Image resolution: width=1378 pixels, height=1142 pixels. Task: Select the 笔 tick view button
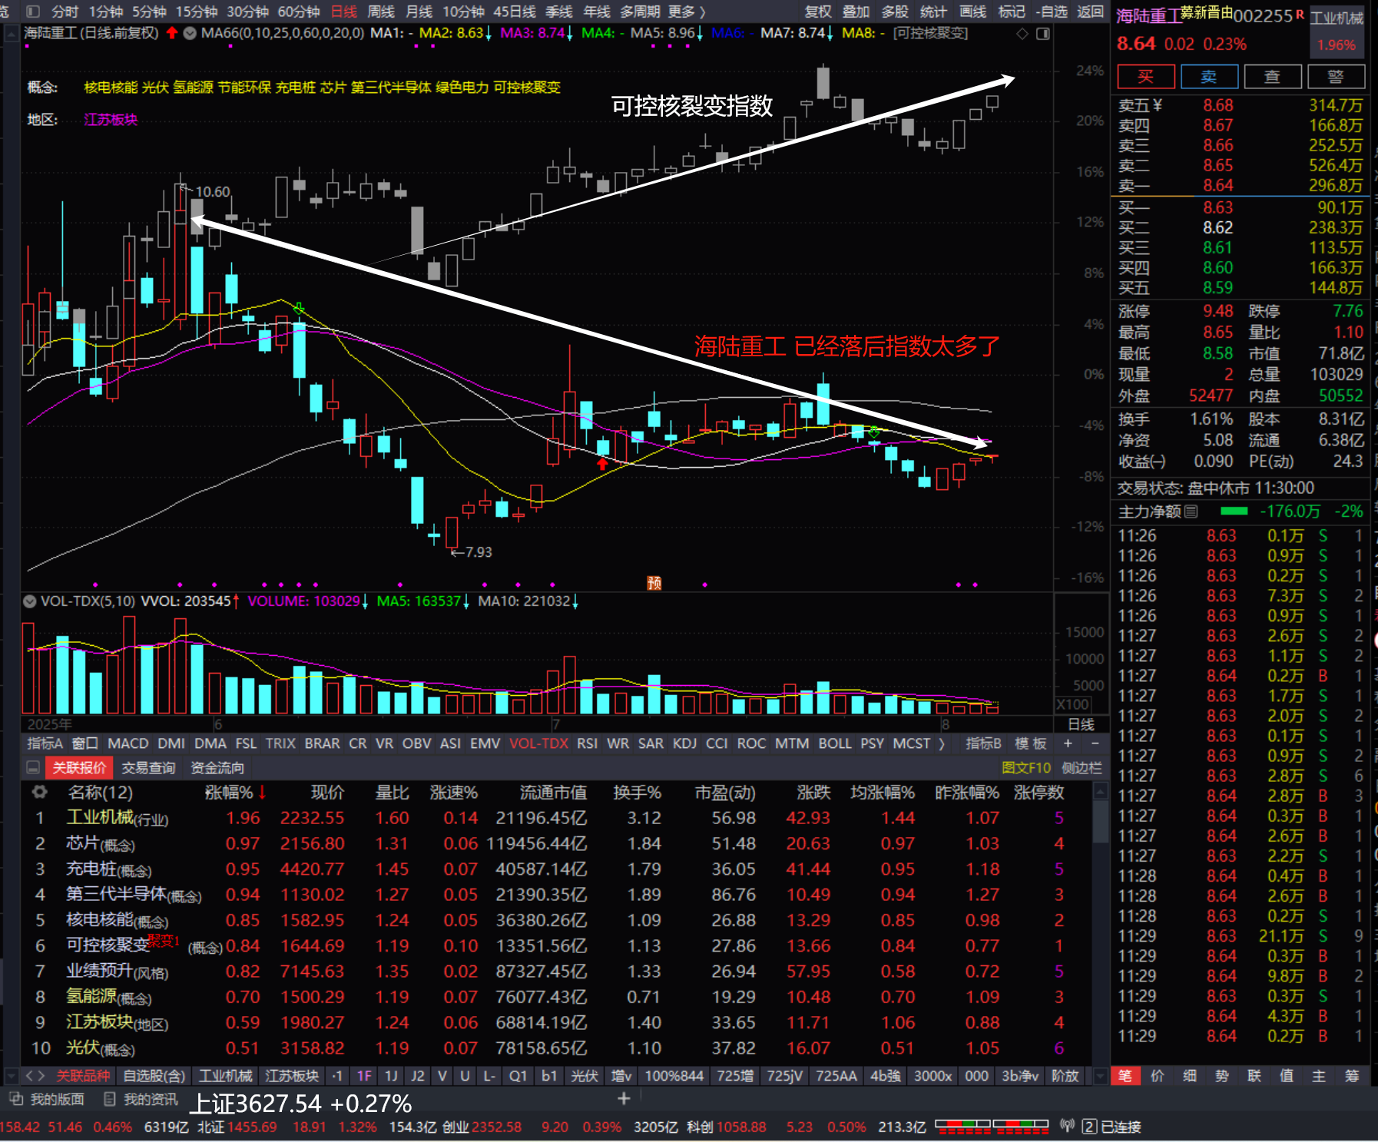coord(1125,1076)
